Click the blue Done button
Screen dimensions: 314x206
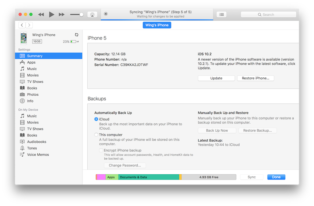point(276,177)
